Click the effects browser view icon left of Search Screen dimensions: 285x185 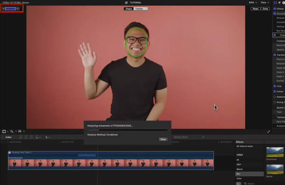238,184
